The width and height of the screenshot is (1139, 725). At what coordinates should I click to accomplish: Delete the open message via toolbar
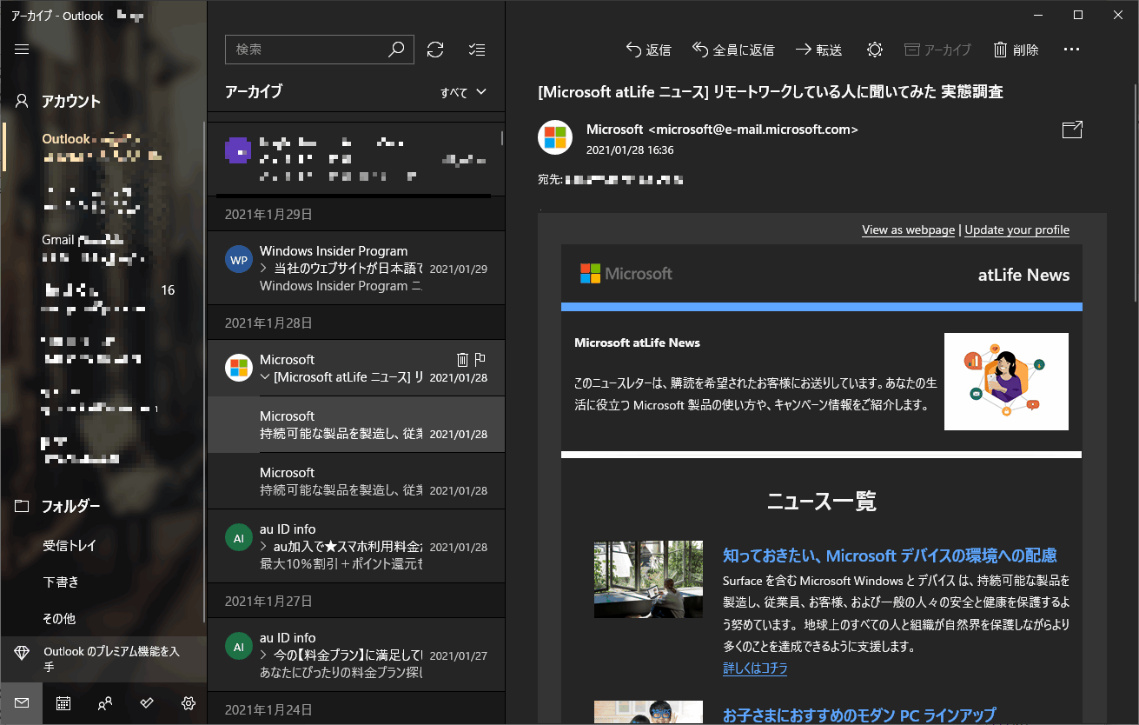1016,50
